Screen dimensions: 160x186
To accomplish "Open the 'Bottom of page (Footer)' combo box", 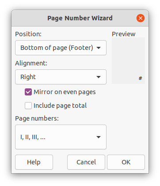I will point(61,48).
